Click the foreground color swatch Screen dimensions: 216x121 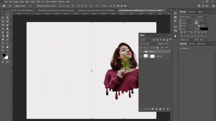pyautogui.click(x=4, y=55)
